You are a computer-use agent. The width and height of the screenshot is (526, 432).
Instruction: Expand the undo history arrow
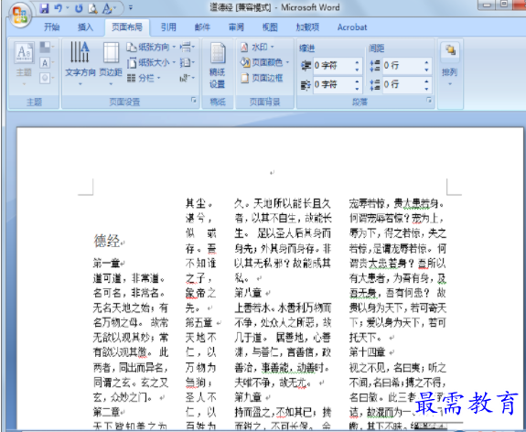point(67,8)
